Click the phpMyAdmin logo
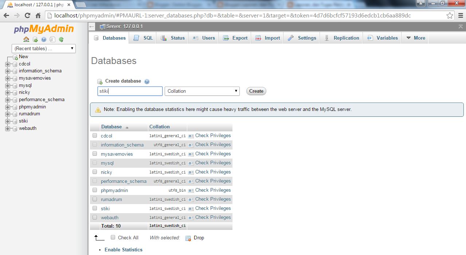Viewport: 466px width, 255px height. (44, 29)
